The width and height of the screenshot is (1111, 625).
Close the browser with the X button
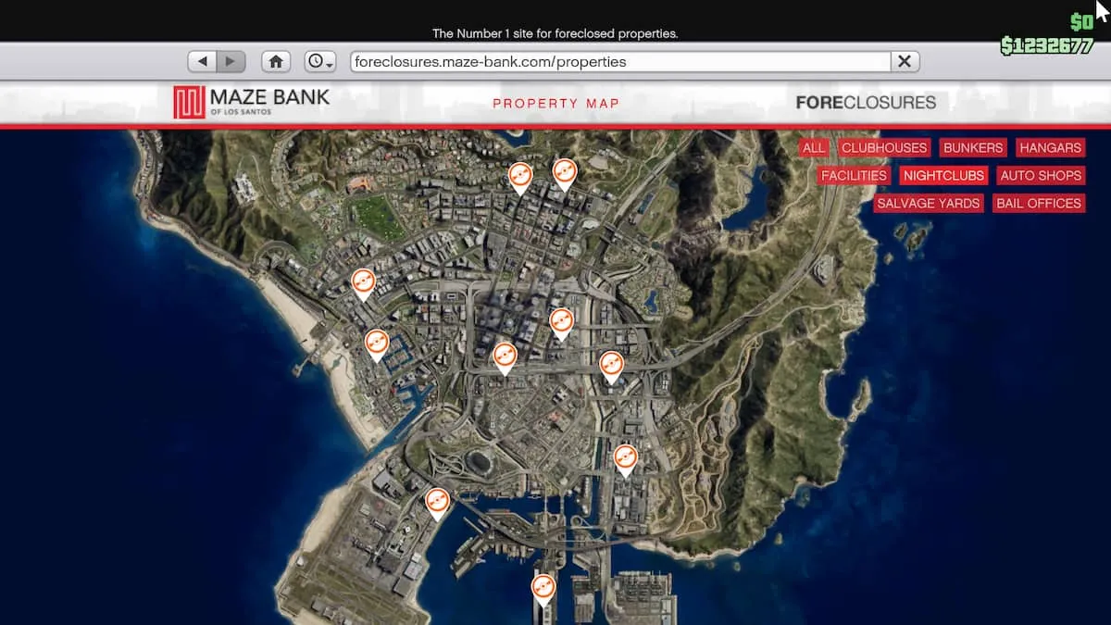[905, 61]
